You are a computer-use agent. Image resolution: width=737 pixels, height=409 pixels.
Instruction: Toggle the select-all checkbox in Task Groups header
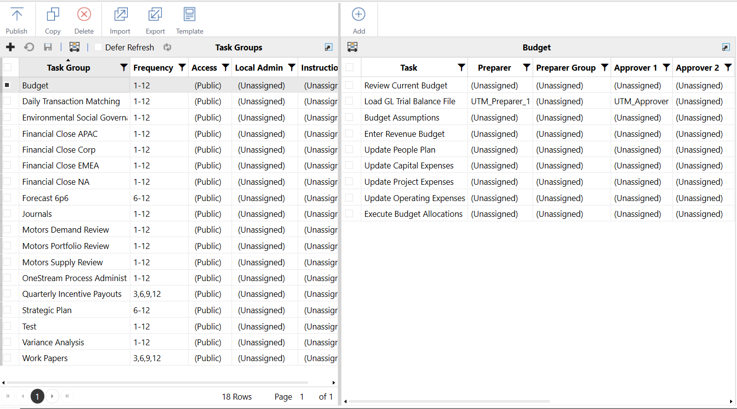7,67
